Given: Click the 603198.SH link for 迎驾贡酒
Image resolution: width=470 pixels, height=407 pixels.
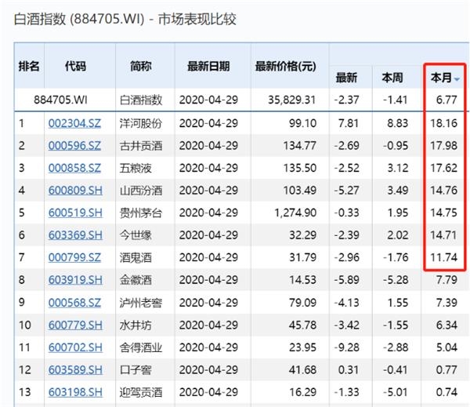Looking at the screenshot, I should click(x=75, y=391).
